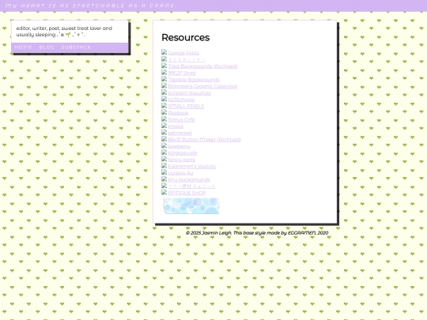The height and width of the screenshot is (320, 427).
Task: Open the SMALL PIXELS link
Action: point(186,106)
